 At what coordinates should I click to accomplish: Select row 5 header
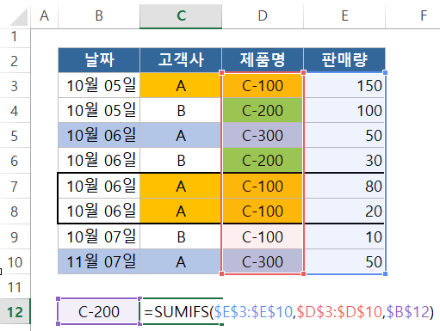click(x=15, y=136)
